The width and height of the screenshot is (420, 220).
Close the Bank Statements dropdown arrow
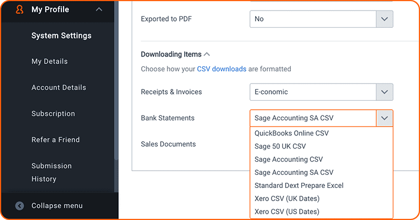[384, 118]
